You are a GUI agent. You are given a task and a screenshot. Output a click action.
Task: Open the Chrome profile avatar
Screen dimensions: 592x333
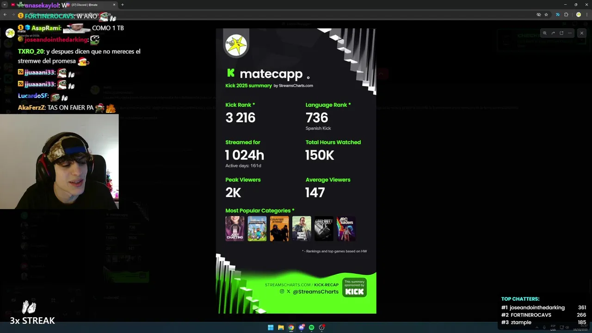click(x=578, y=15)
